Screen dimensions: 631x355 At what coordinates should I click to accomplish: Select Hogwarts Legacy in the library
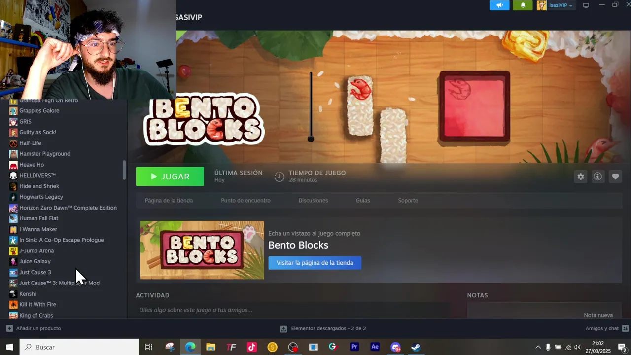click(41, 197)
